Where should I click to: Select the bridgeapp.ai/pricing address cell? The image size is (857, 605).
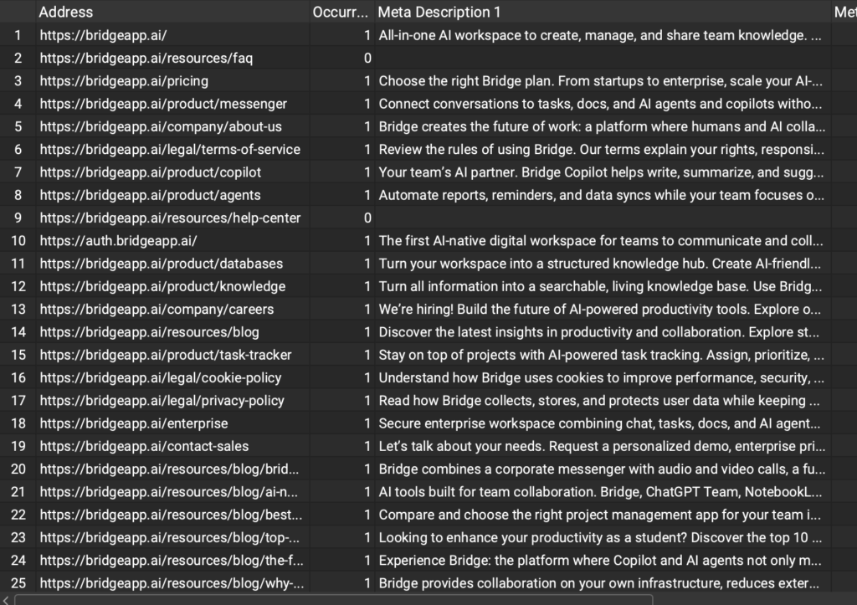tap(124, 81)
